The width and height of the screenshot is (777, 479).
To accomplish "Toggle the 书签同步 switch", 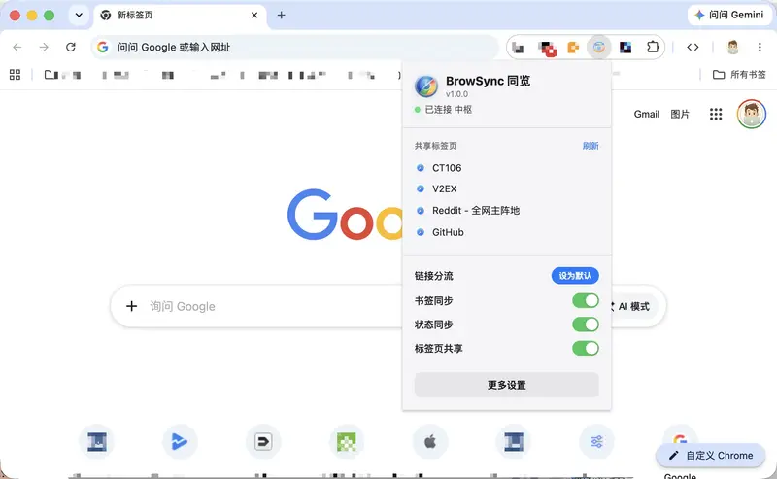I will click(x=586, y=300).
